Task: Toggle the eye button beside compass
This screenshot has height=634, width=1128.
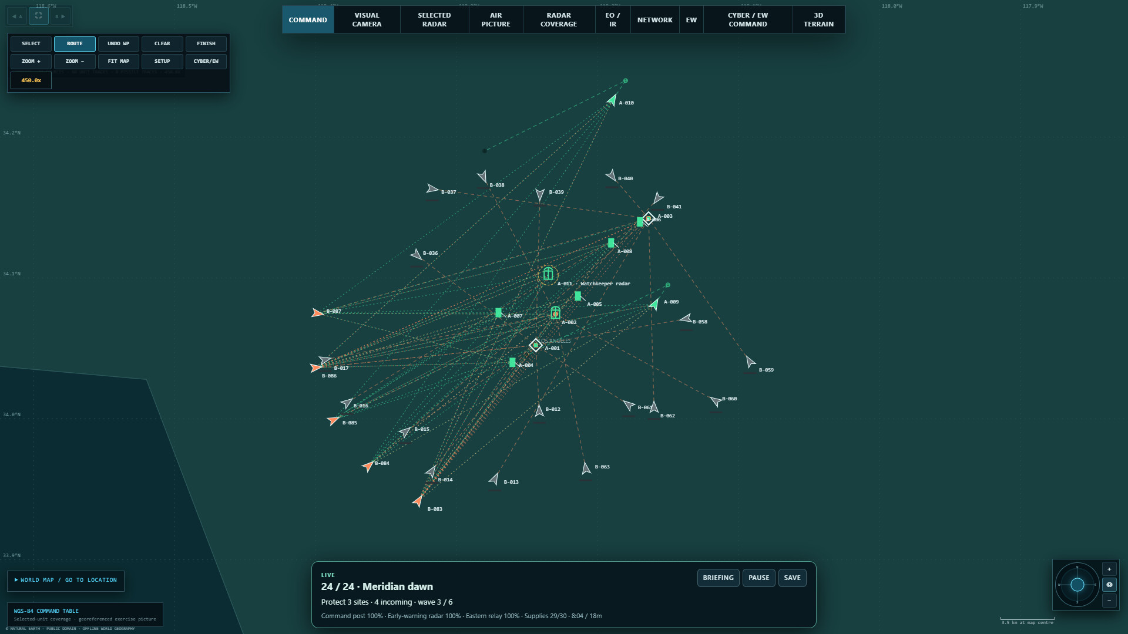Action: pyautogui.click(x=1109, y=585)
